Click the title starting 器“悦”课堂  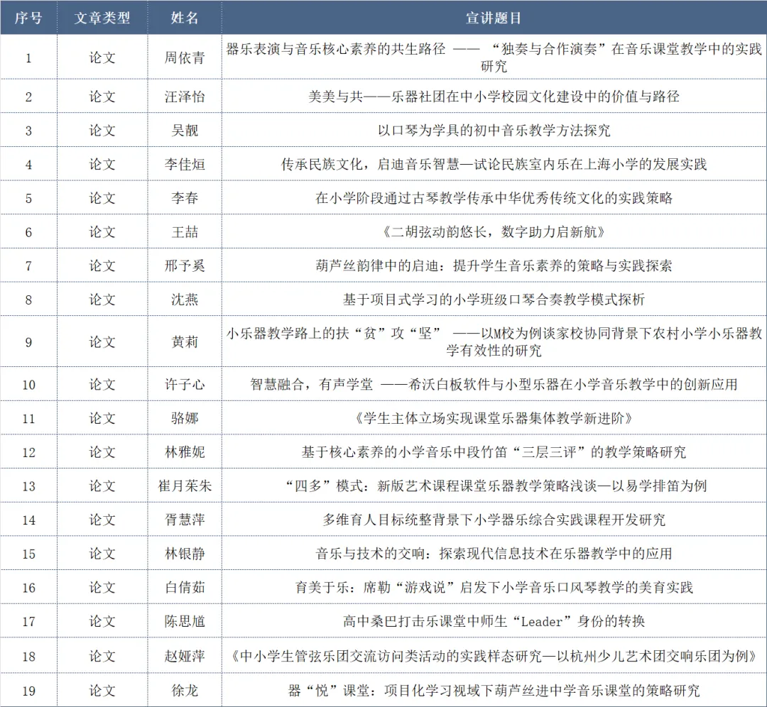[x=494, y=691]
